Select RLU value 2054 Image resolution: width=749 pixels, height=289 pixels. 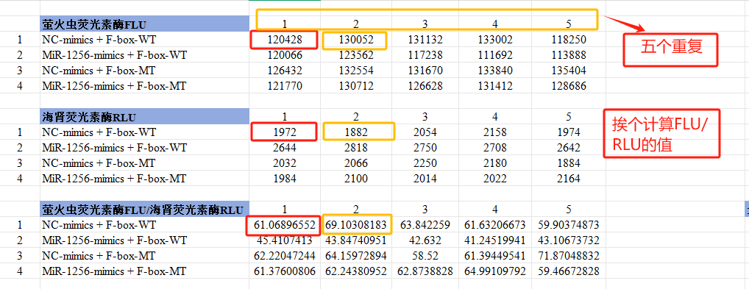click(x=425, y=132)
